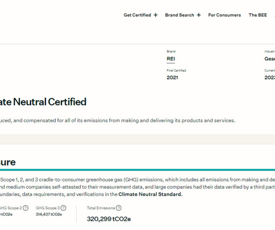Click the First Certified year 2021

[x=172, y=78]
